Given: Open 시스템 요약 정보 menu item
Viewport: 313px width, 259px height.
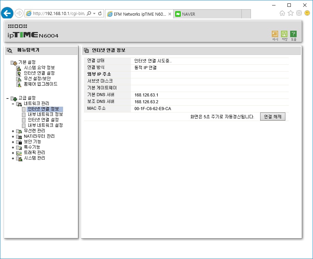Looking at the screenshot, I should click(39, 67).
